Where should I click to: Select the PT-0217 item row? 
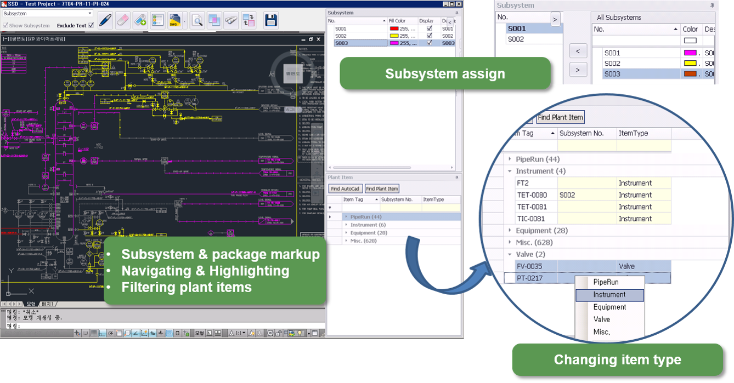click(x=531, y=278)
